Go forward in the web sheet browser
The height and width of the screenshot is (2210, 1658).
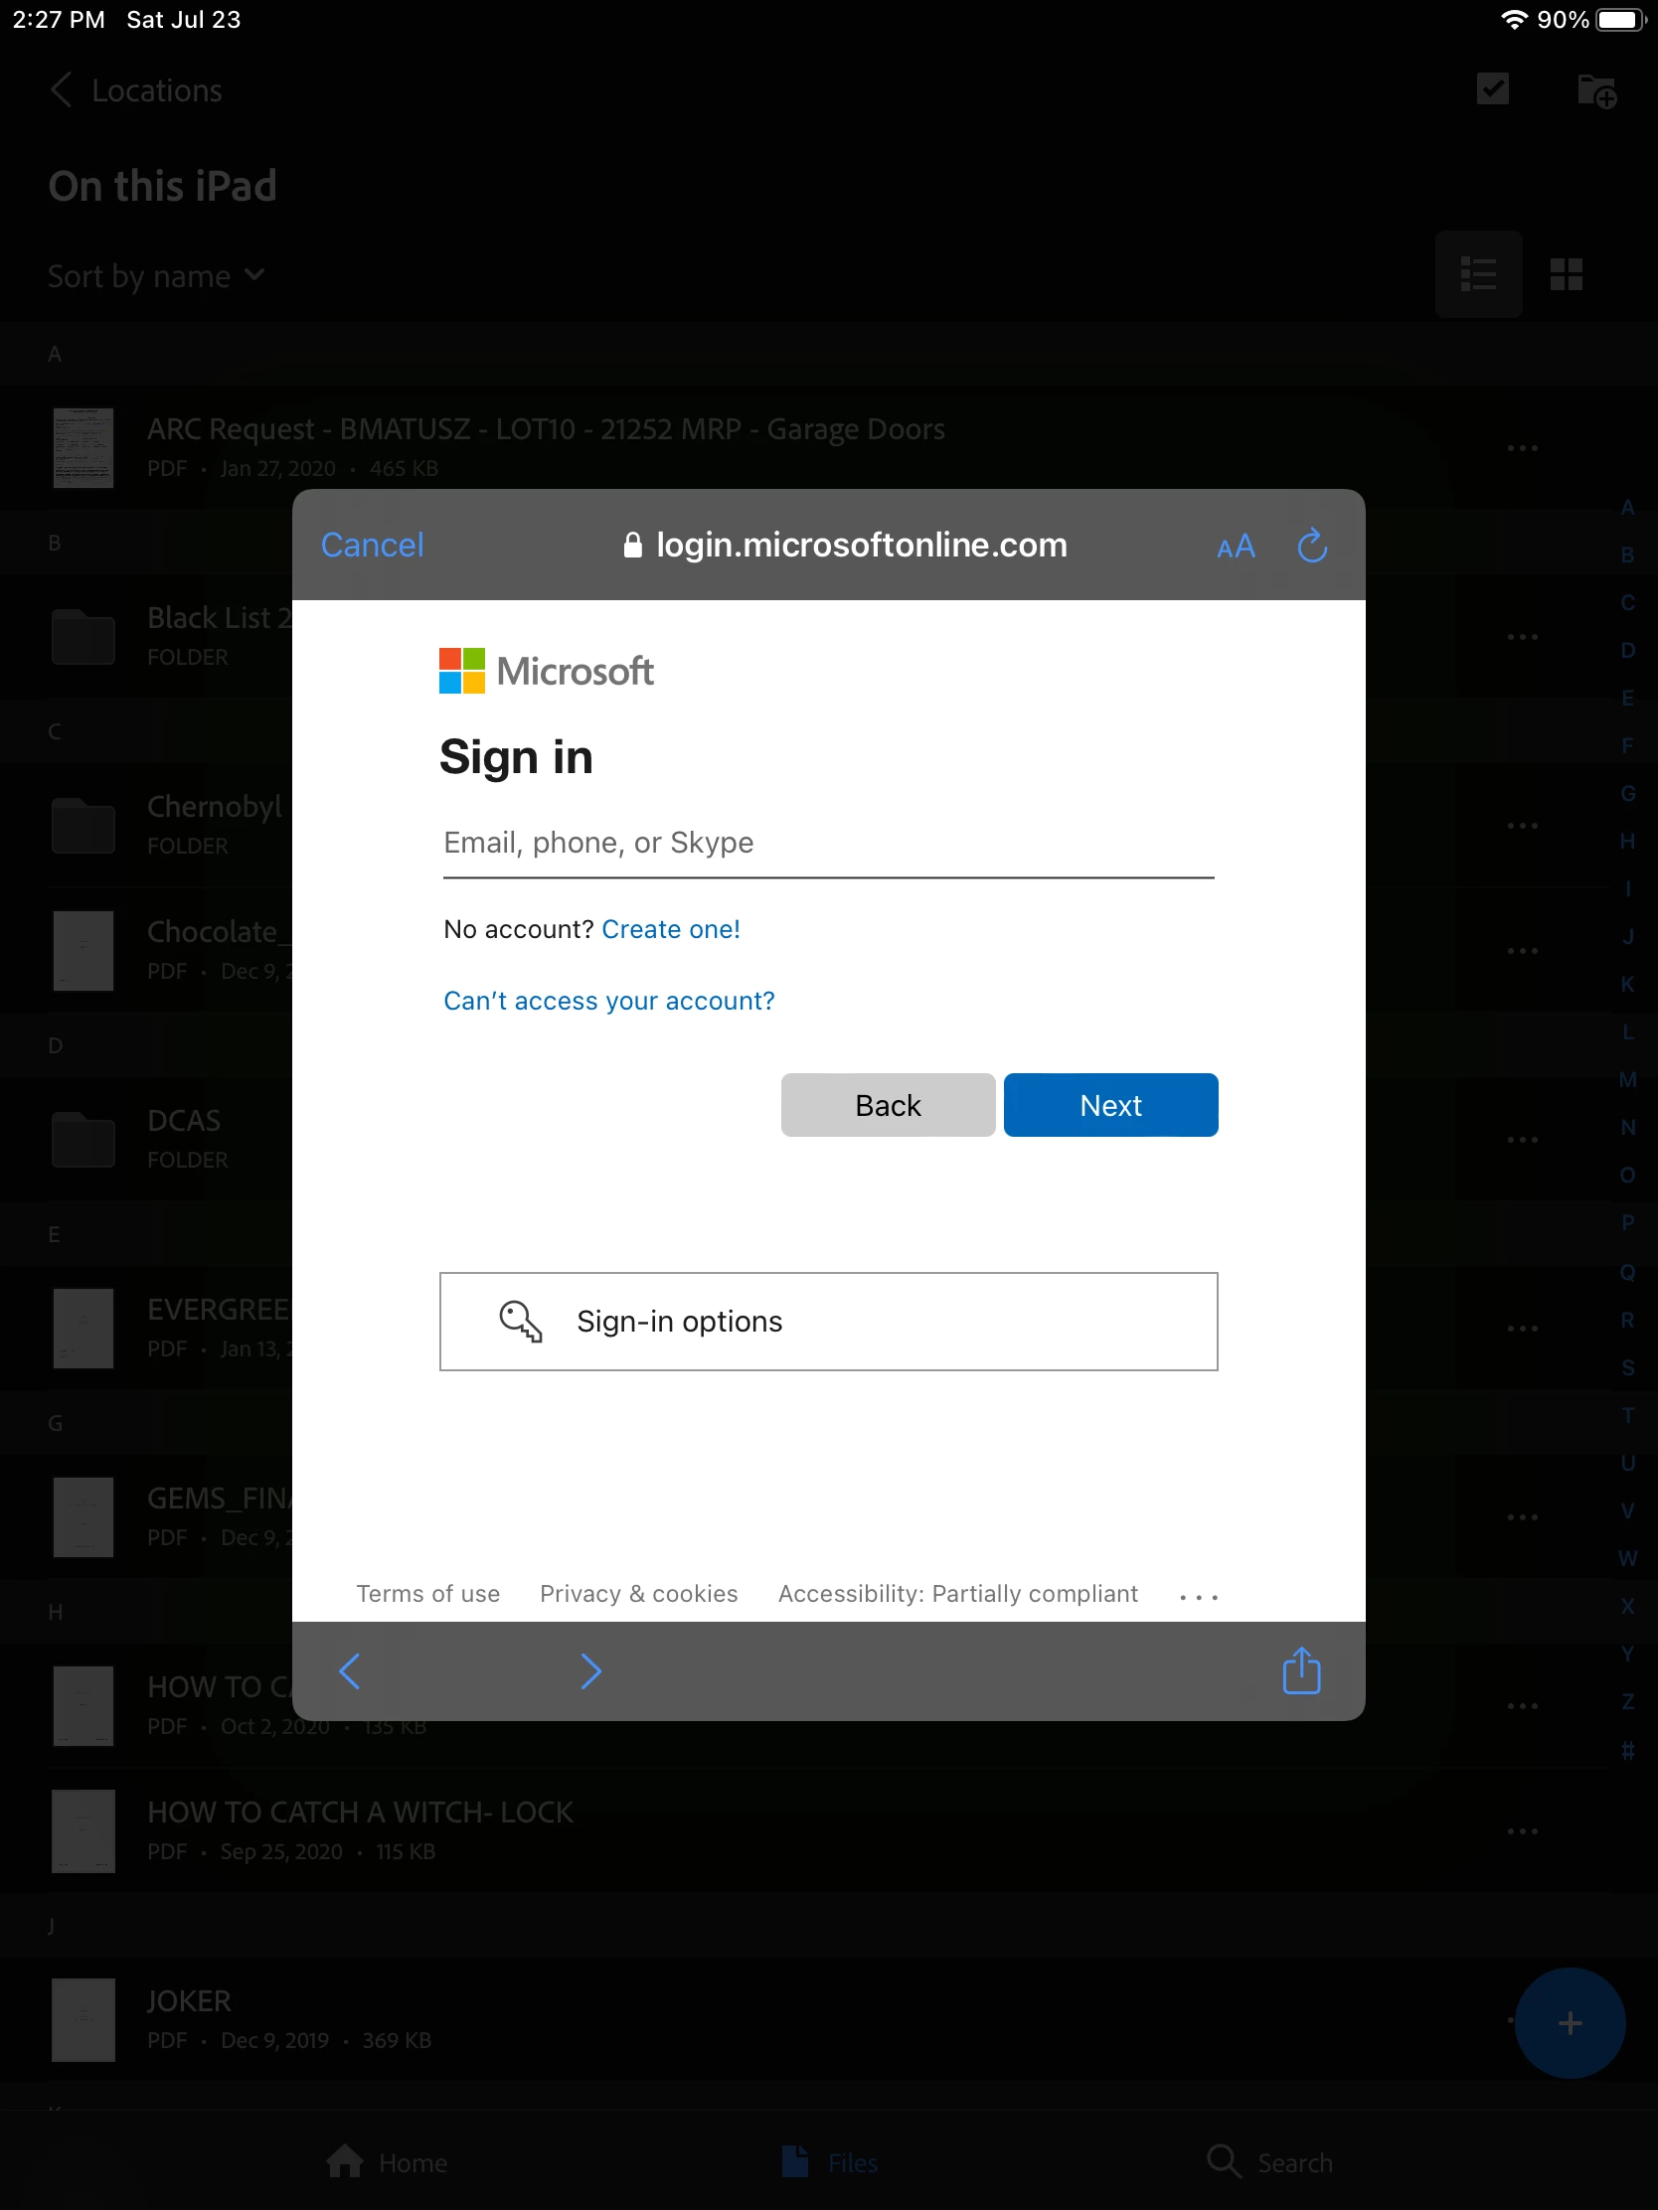590,1670
